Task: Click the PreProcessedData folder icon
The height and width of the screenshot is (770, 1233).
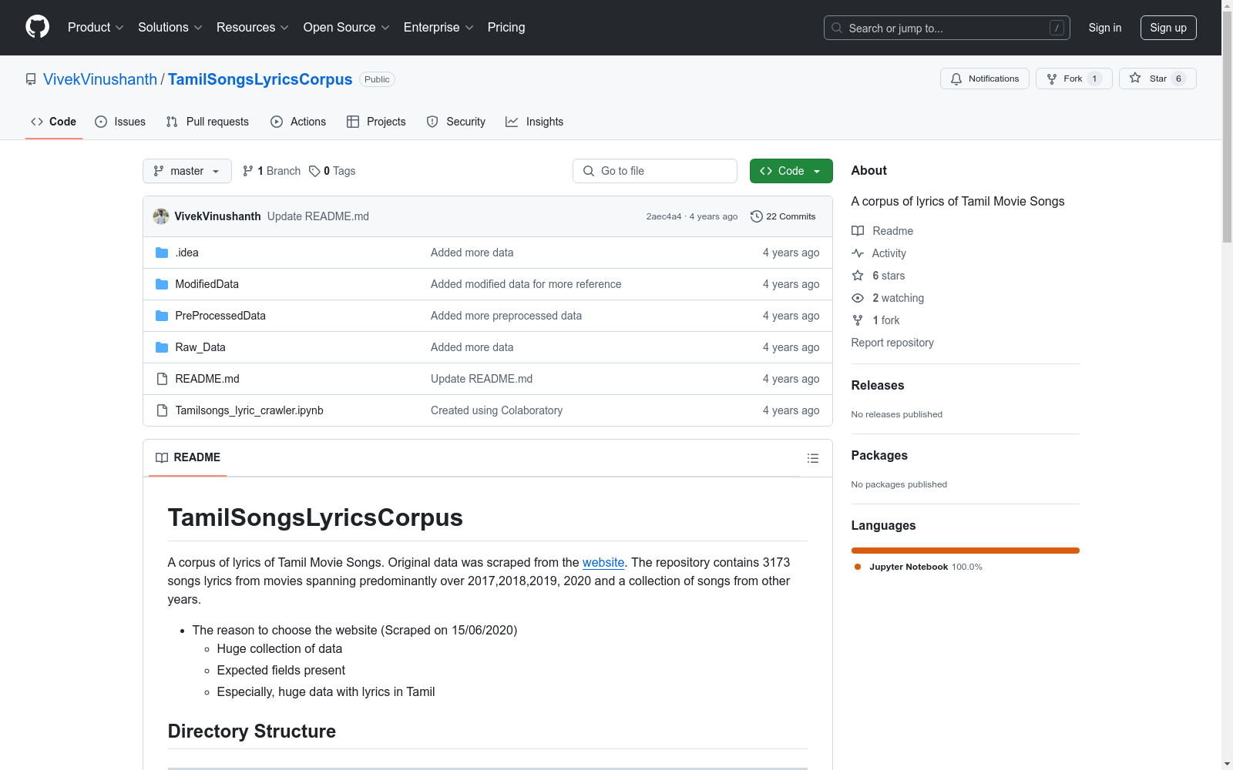Action: [x=162, y=316]
